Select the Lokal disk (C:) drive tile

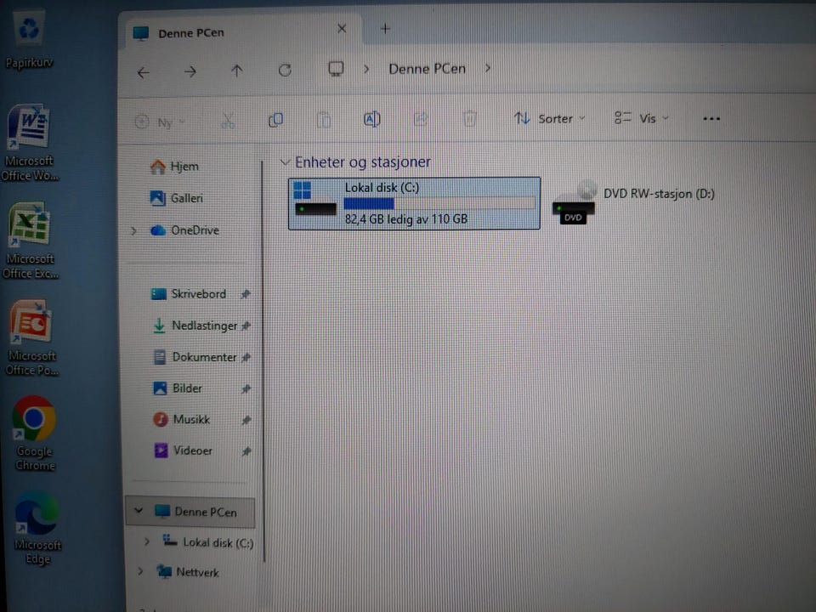414,203
